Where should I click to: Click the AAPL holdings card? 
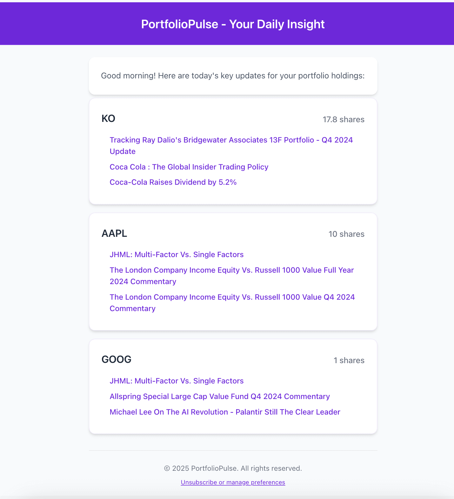(x=233, y=271)
